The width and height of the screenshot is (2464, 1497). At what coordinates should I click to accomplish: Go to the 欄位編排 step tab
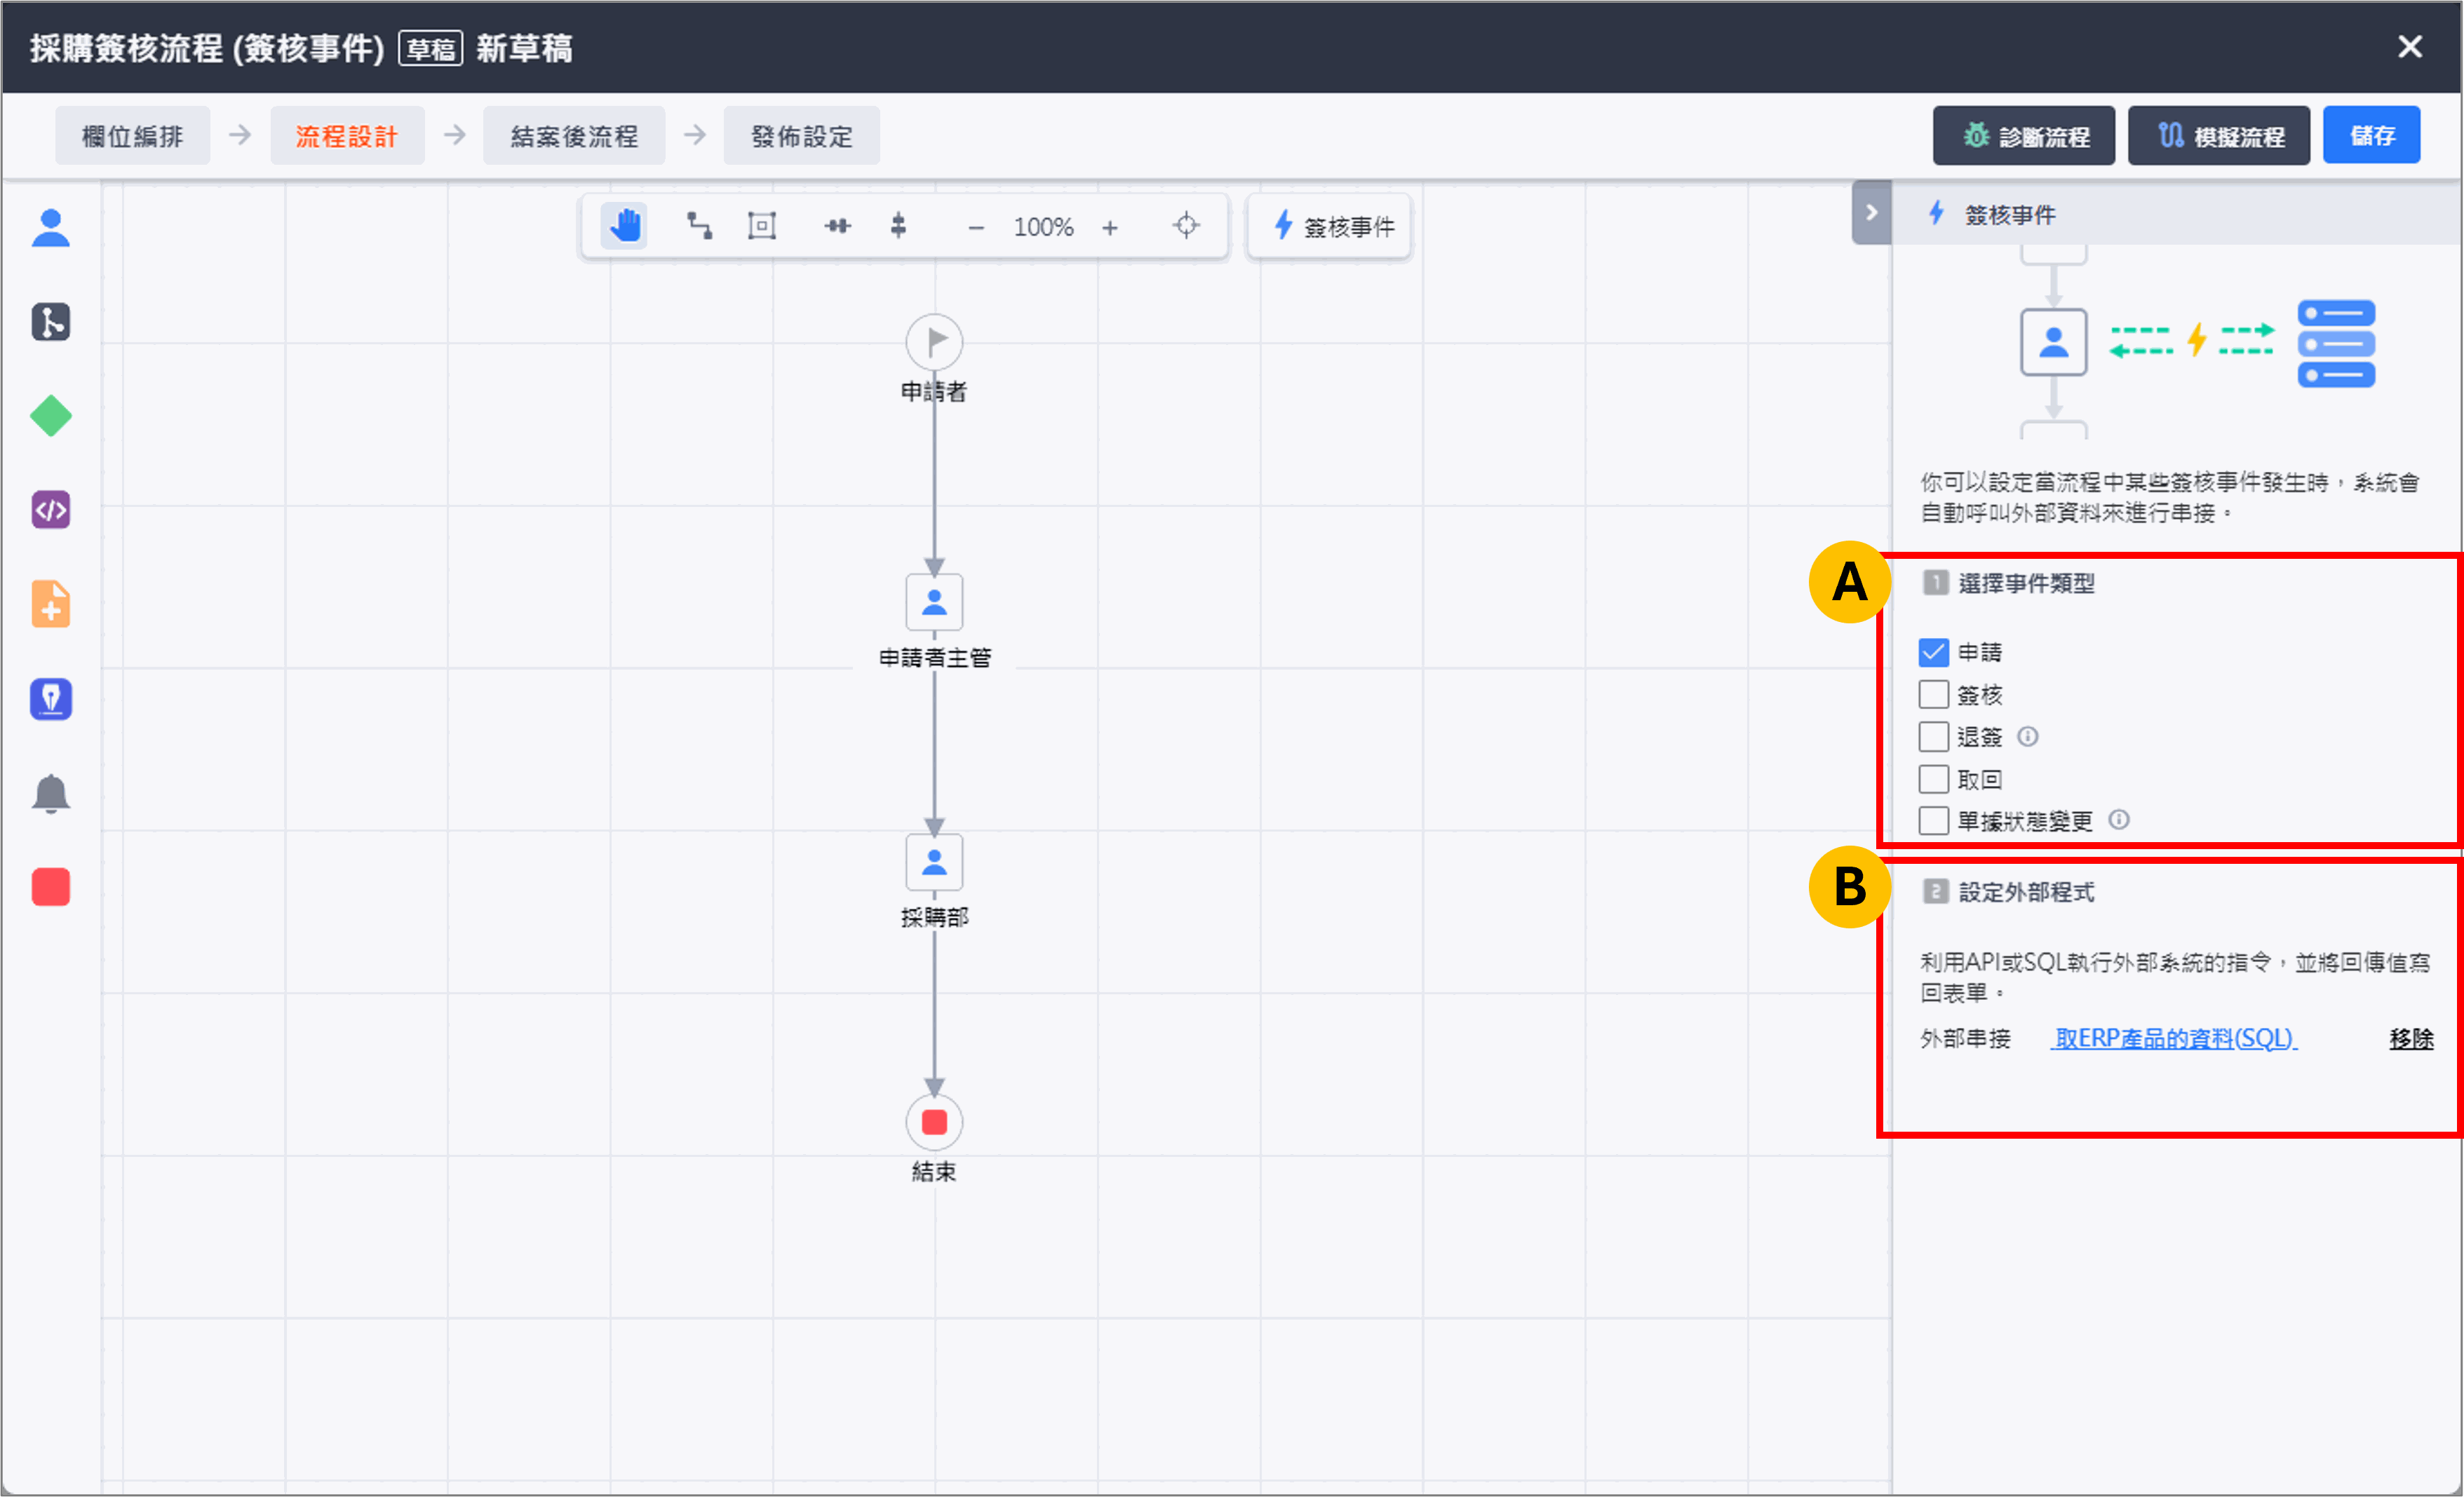tap(132, 136)
